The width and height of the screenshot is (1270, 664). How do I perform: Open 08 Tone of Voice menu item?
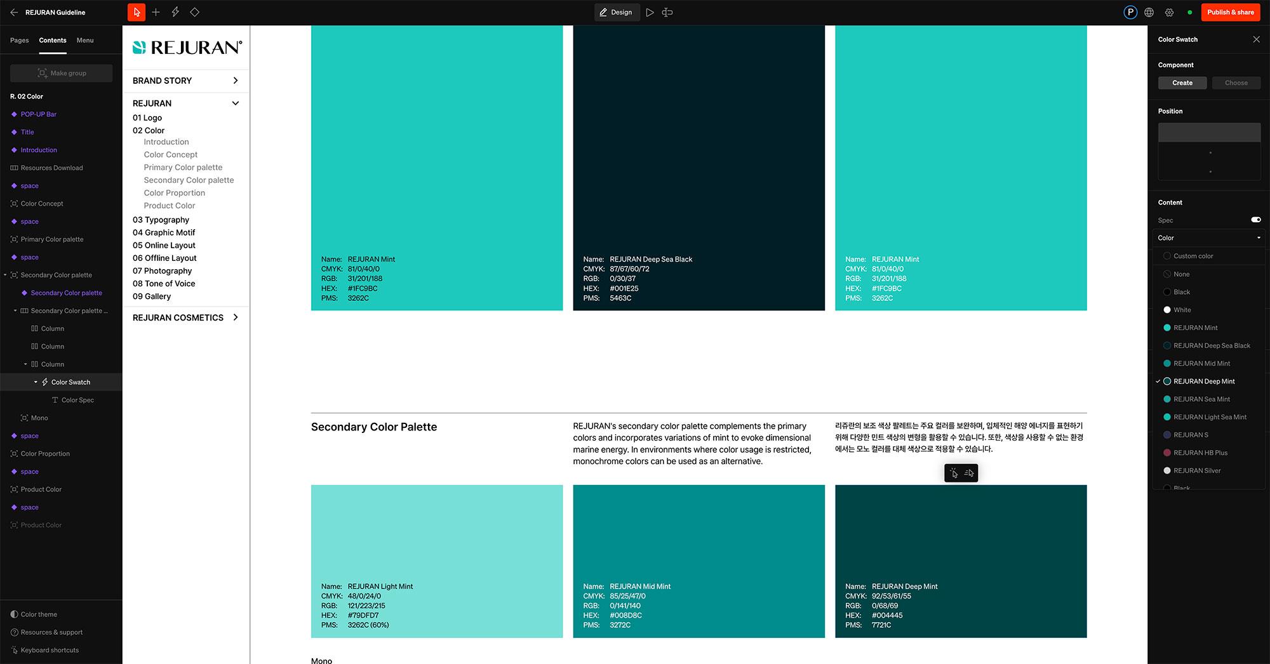(x=164, y=284)
